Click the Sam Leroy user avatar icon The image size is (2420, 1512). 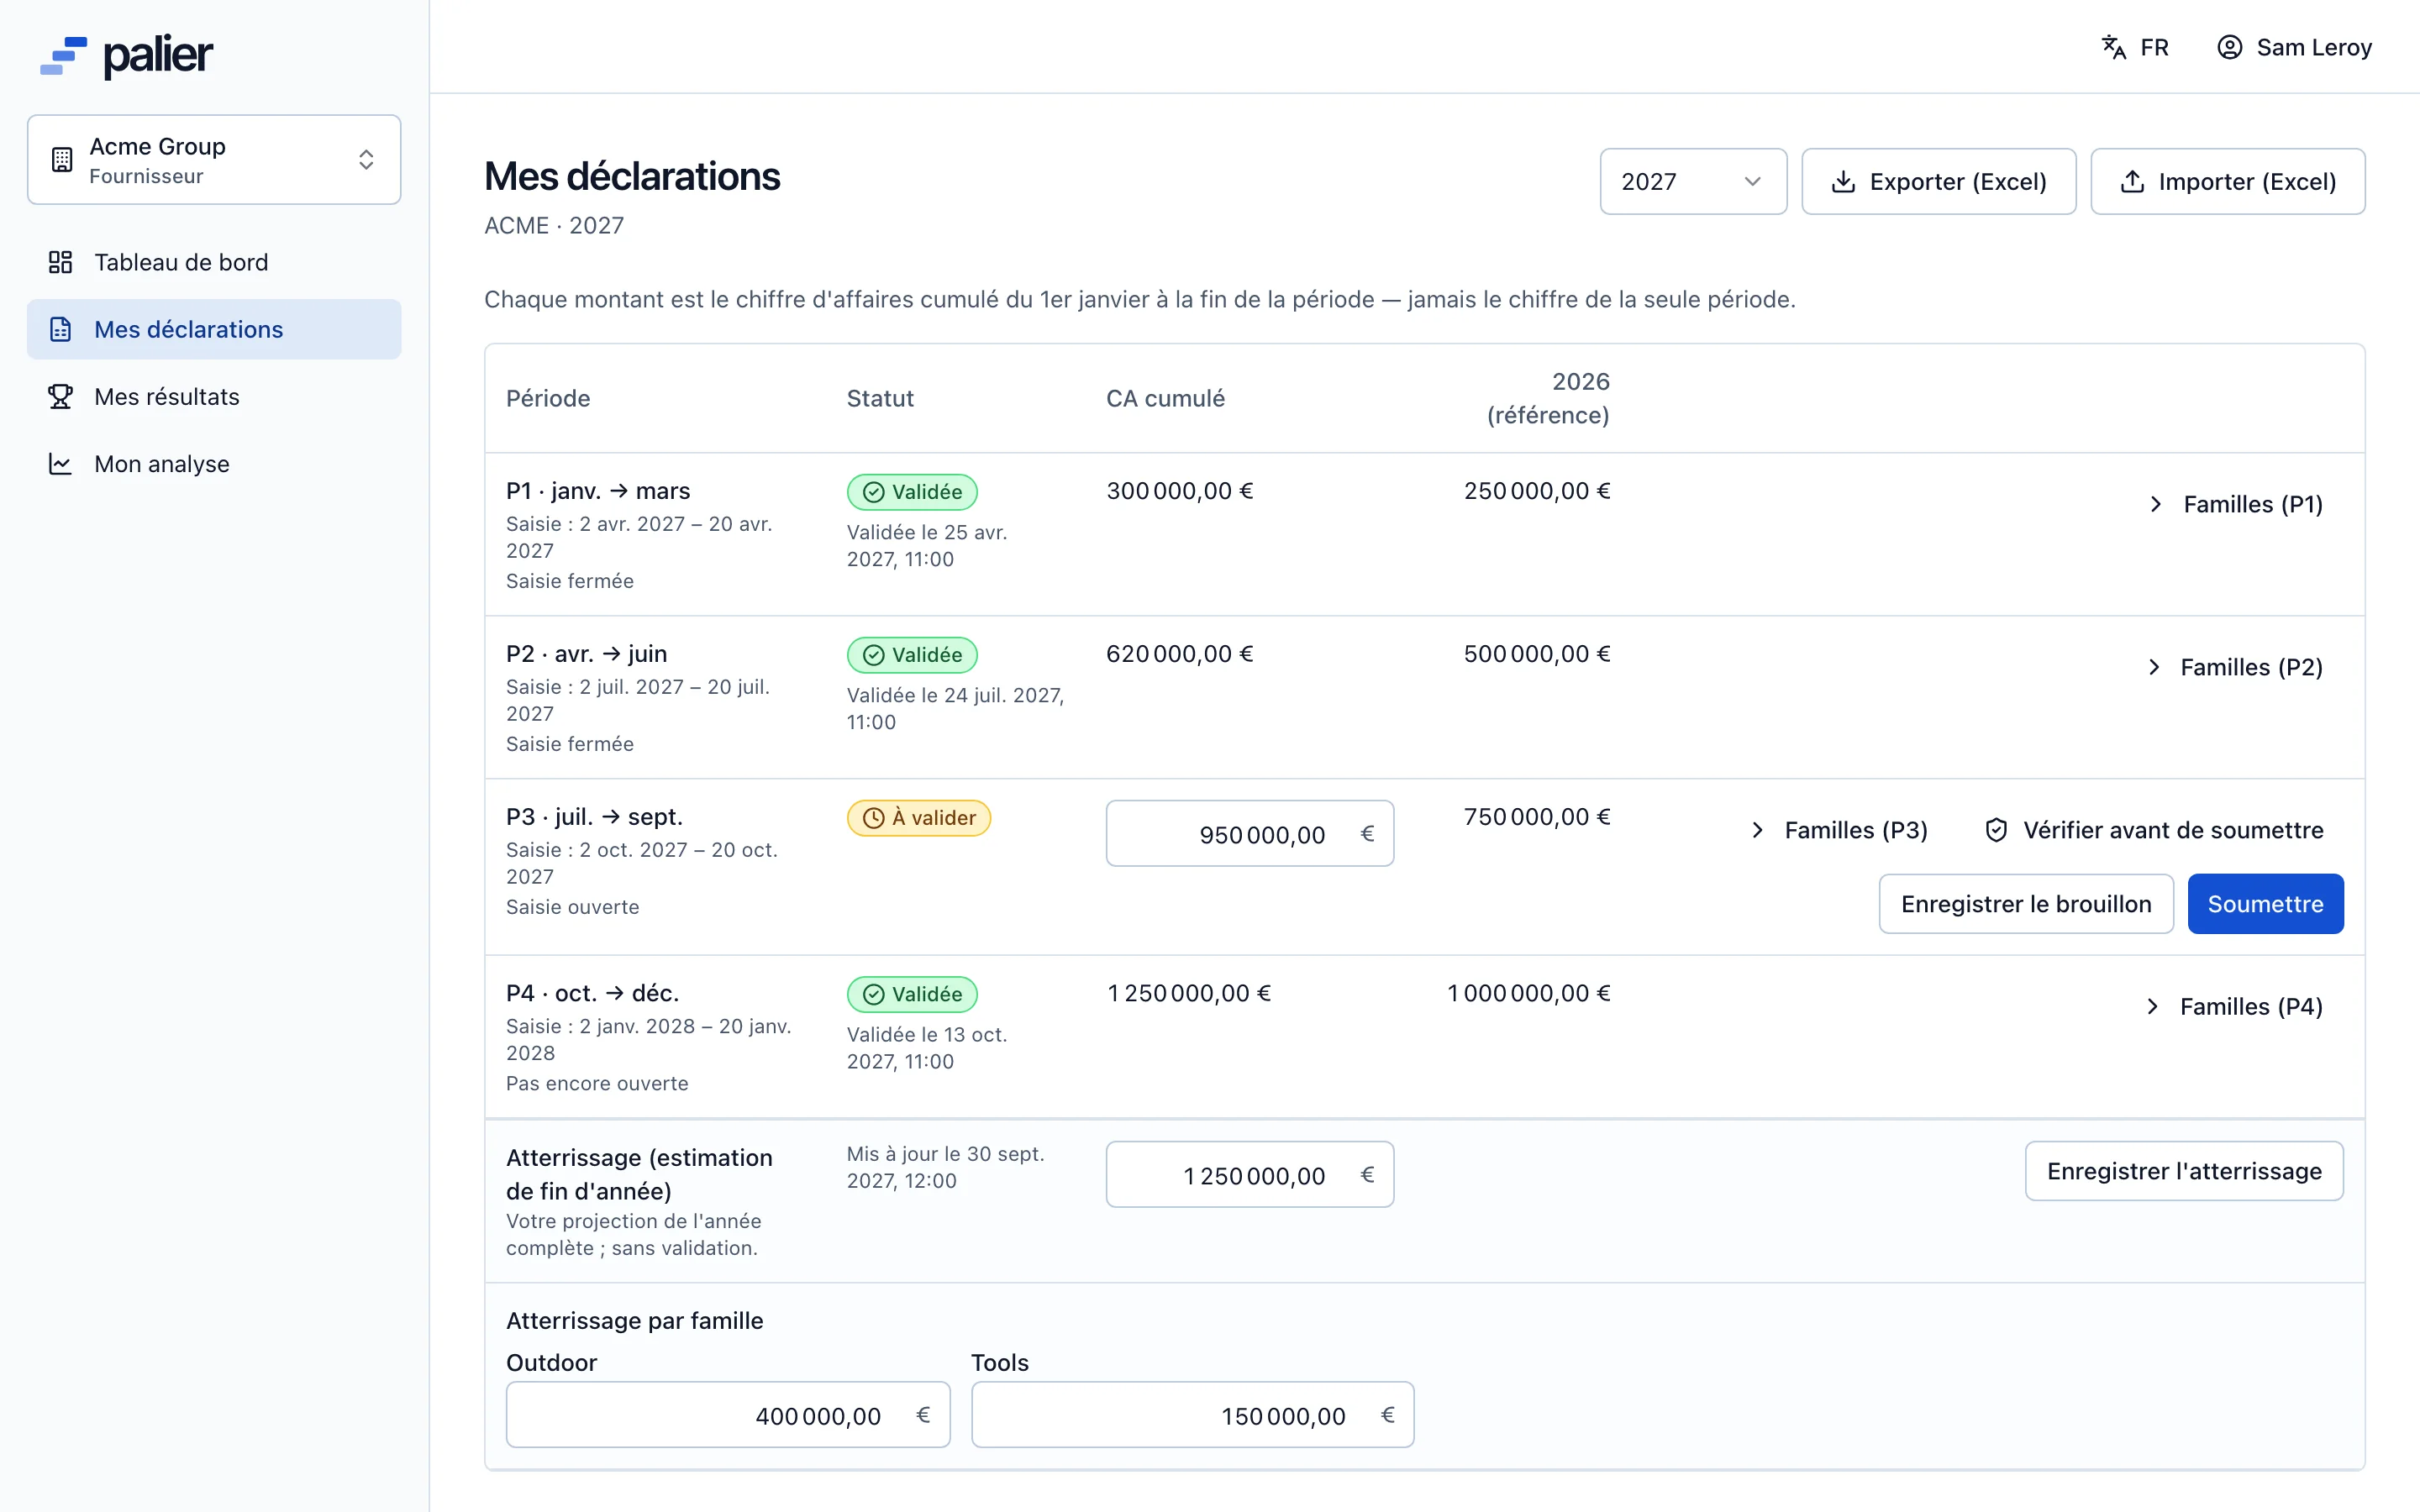tap(2229, 47)
